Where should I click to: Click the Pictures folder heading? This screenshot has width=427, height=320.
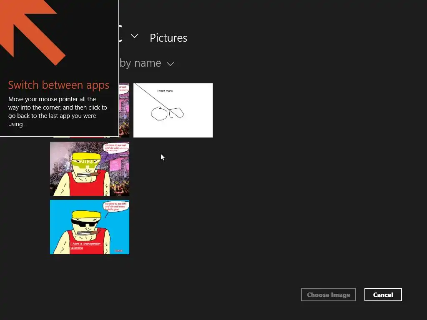(x=168, y=38)
